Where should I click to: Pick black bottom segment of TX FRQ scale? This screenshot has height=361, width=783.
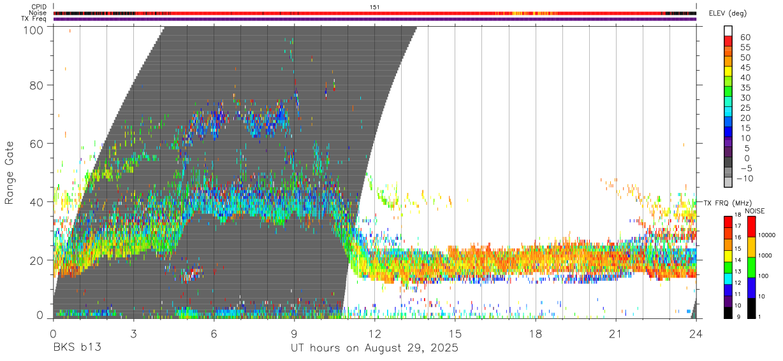728,313
